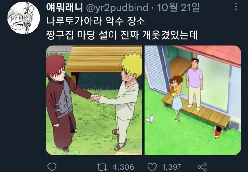Open the three-dot more options menu
Screen dimensions: 248x172
pyautogui.click(x=236, y=7)
